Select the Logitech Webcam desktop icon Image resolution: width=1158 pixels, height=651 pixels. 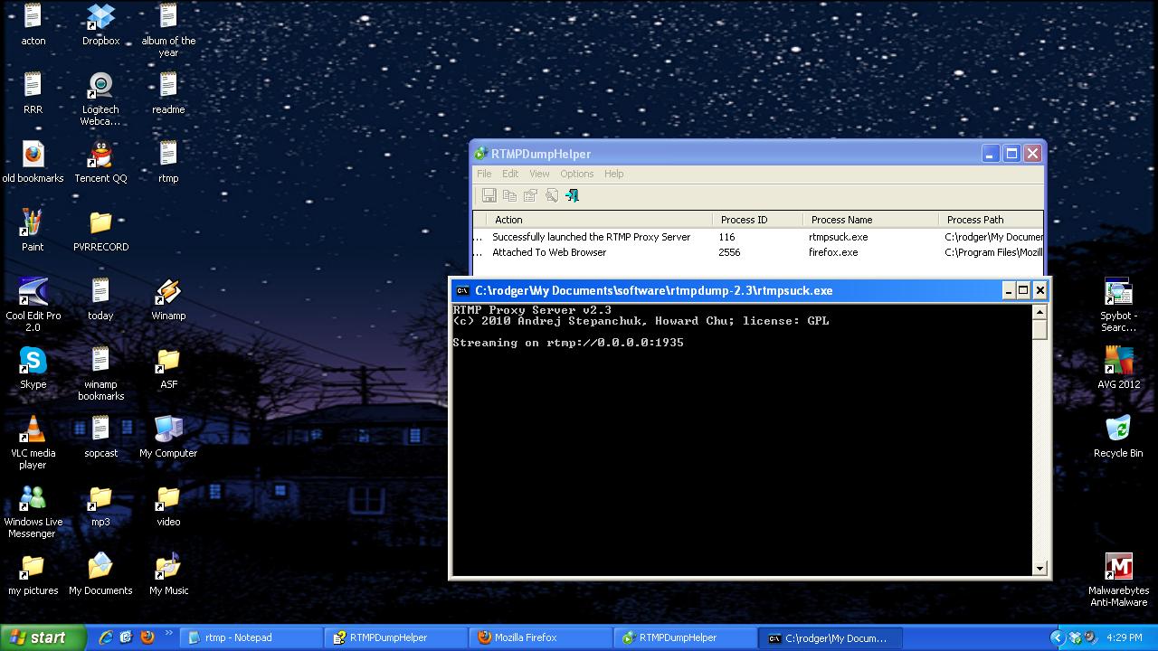pos(100,85)
